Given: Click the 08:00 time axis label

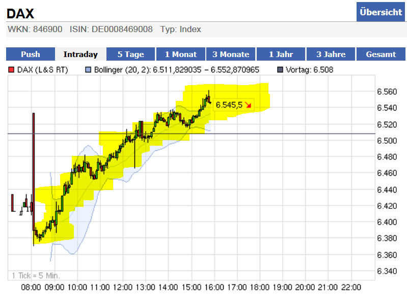Looking at the screenshot, I should [x=31, y=287].
